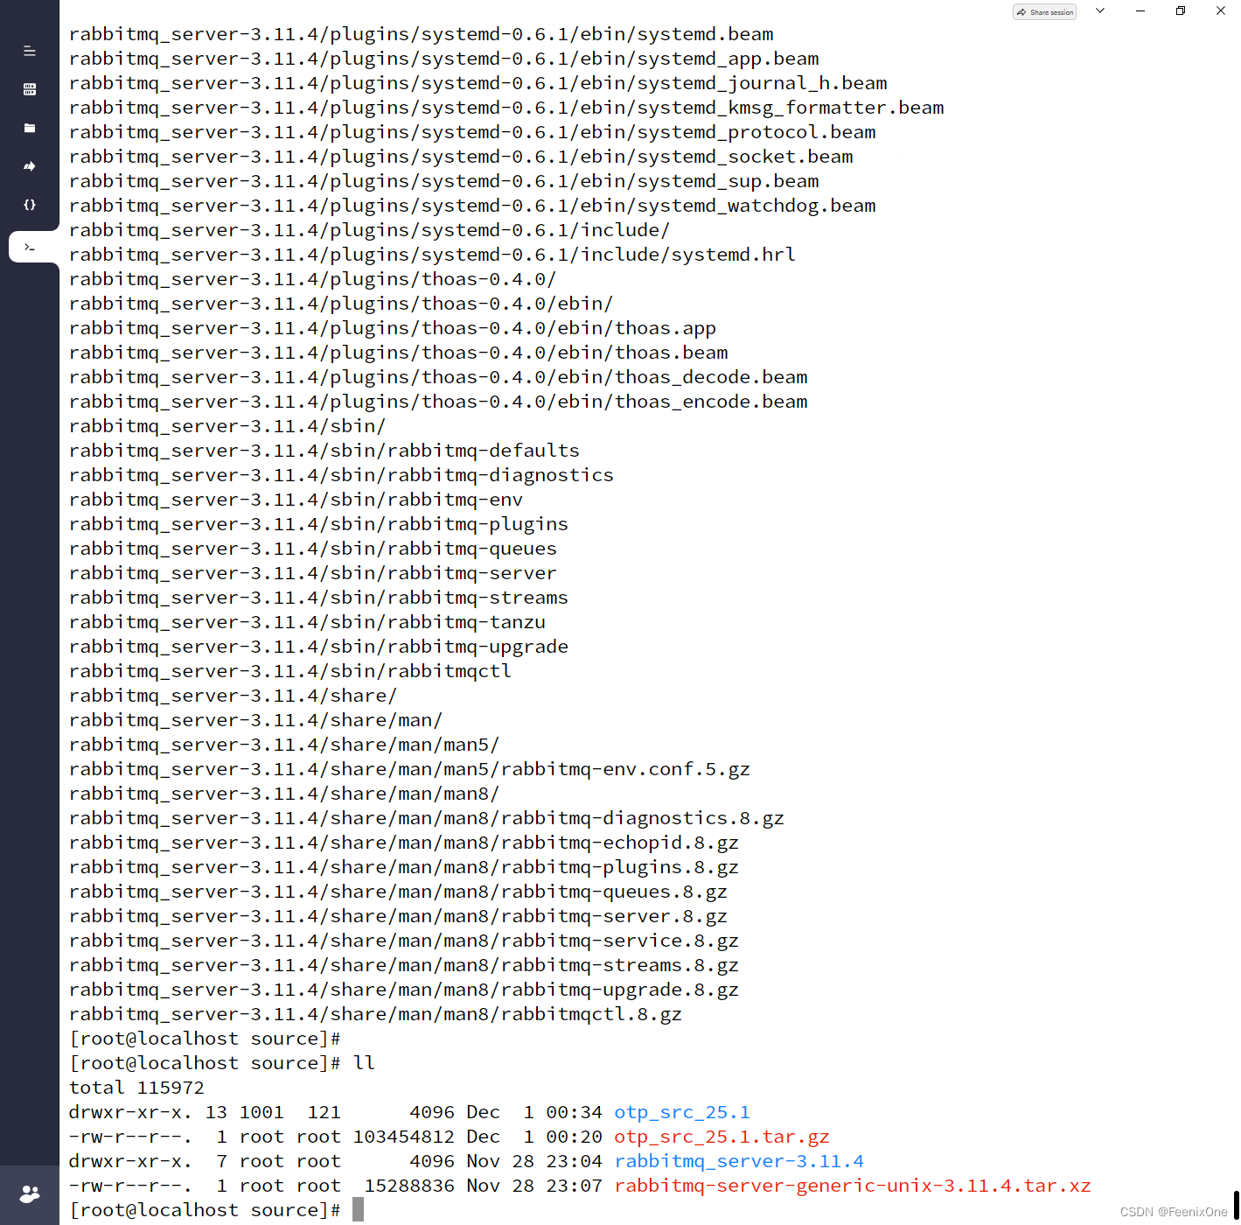Click the sbin/rabbitmq-env output line
The height and width of the screenshot is (1225, 1241).
[x=296, y=500]
